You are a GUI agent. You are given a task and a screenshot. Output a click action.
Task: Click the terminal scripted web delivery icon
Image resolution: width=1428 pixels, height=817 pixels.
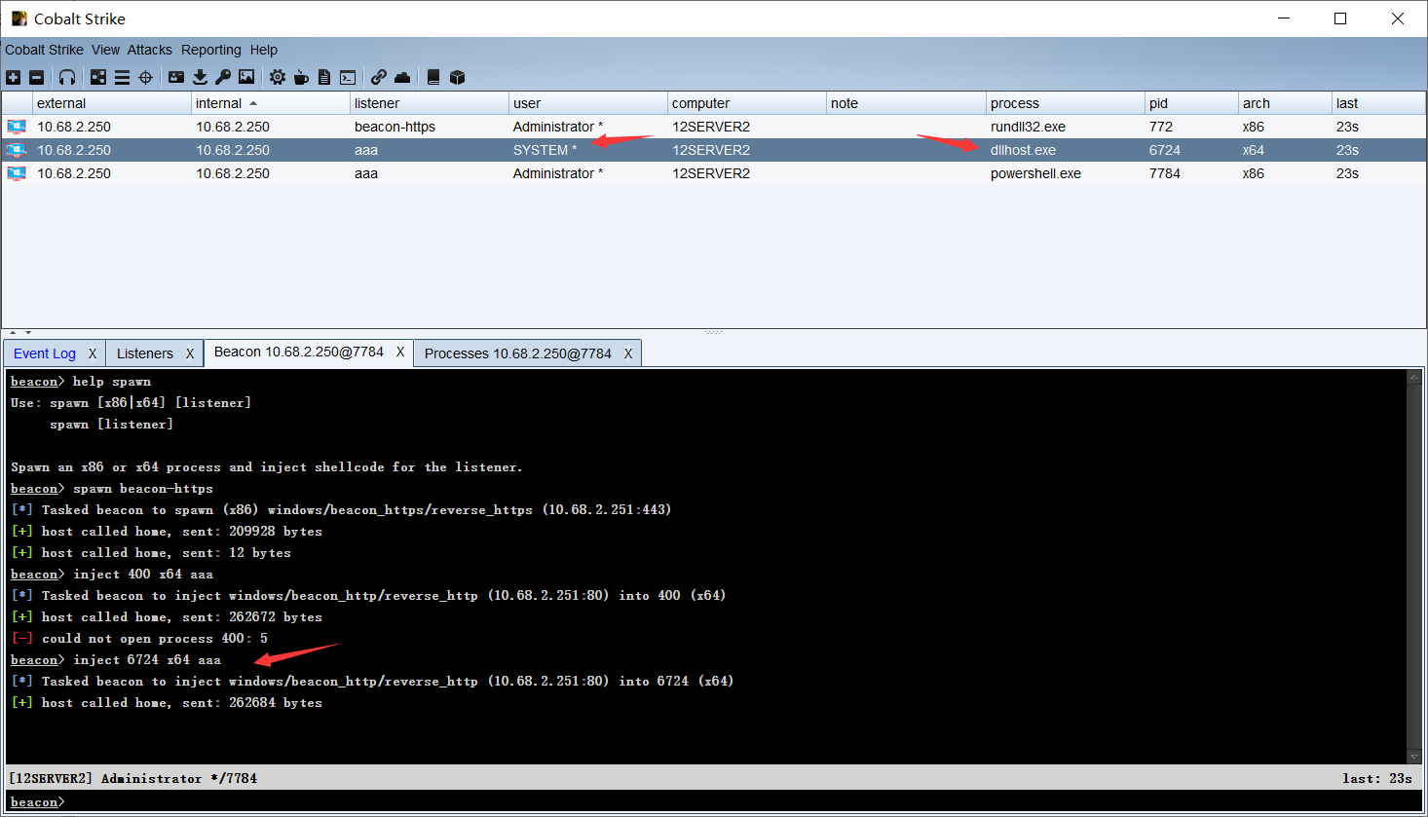pyautogui.click(x=348, y=77)
